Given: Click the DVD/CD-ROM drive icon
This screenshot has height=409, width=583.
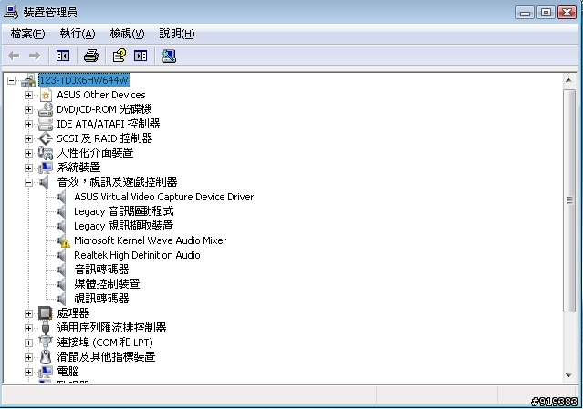Looking at the screenshot, I should point(46,109).
